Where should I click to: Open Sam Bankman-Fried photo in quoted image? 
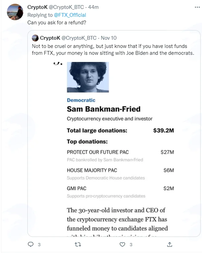88,77
